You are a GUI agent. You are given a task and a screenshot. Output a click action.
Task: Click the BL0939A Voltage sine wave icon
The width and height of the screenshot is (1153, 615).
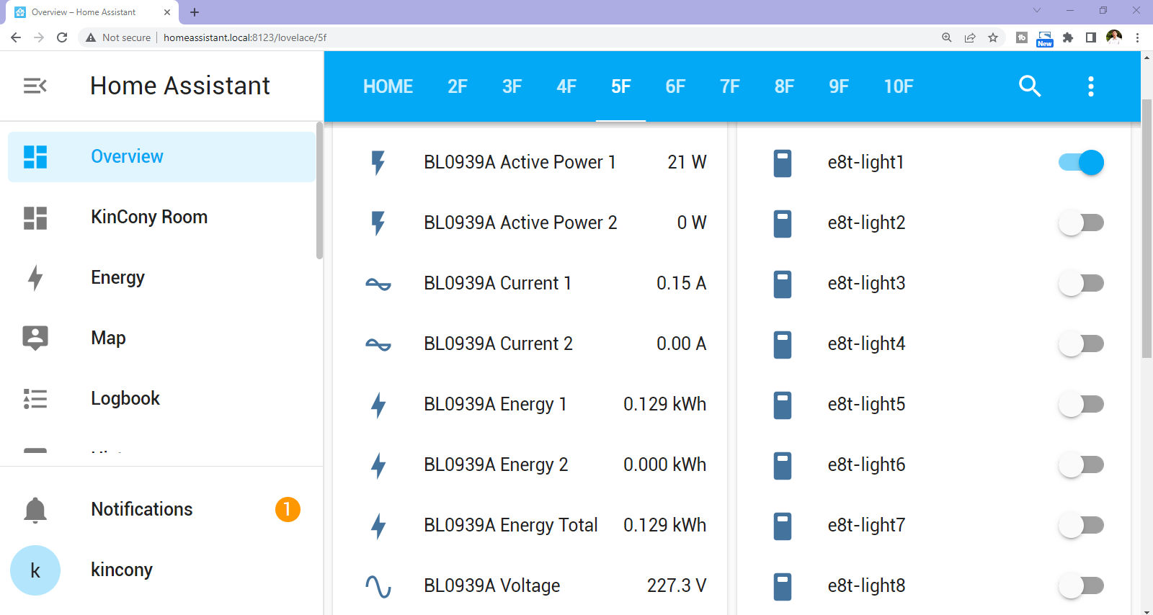click(x=378, y=586)
